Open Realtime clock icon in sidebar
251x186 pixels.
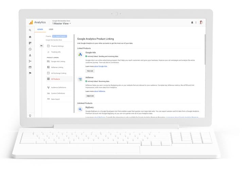point(30,49)
